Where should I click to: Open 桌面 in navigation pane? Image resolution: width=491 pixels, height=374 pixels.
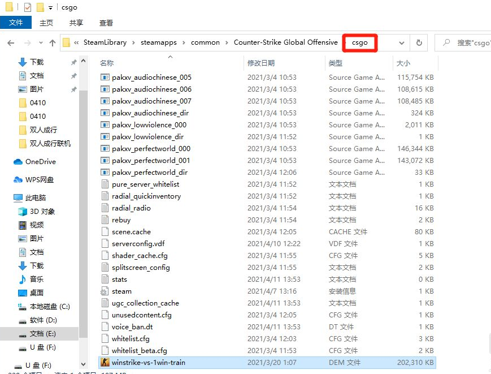click(x=37, y=293)
